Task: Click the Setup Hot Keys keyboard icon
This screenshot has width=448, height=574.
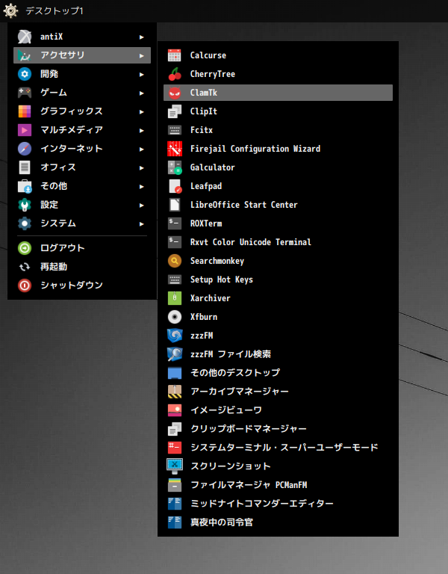Action: click(x=175, y=280)
